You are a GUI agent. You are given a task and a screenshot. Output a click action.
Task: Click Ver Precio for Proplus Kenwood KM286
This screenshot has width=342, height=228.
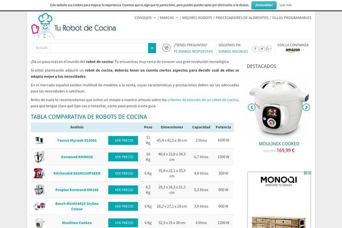(123, 190)
